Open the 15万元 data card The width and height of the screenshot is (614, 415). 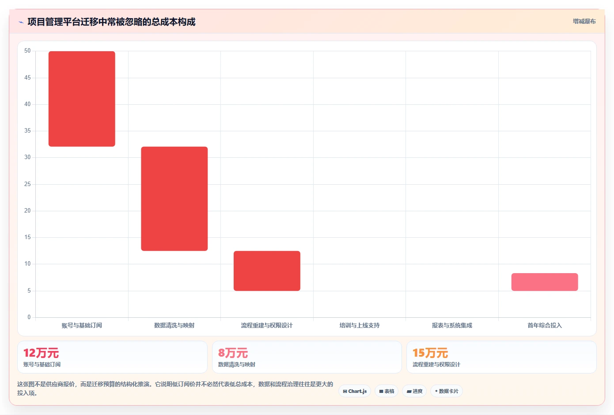(x=501, y=357)
